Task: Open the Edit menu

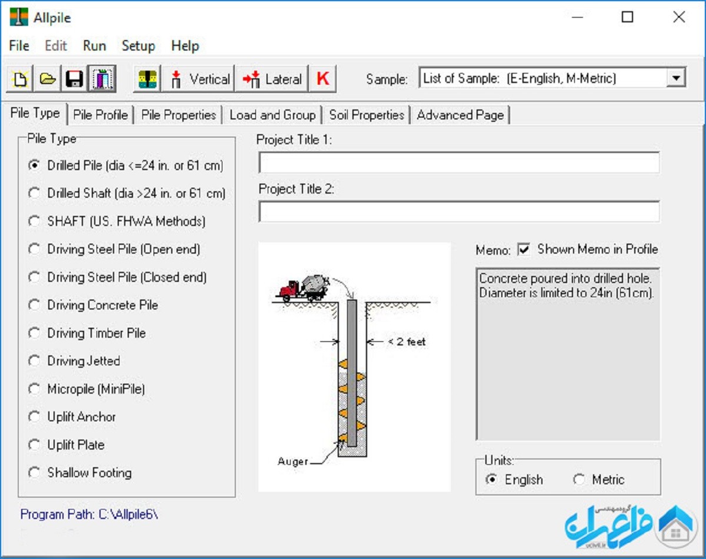Action: 56,46
